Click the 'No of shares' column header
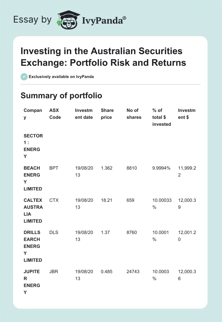The height and width of the screenshot is (322, 222). point(134,114)
